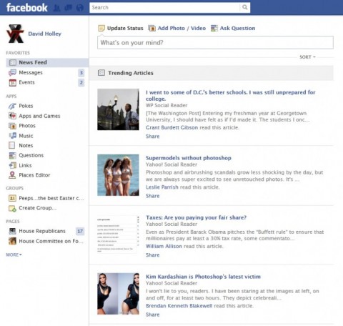Click the Music note icon
The image size is (343, 326).
(x=12, y=136)
